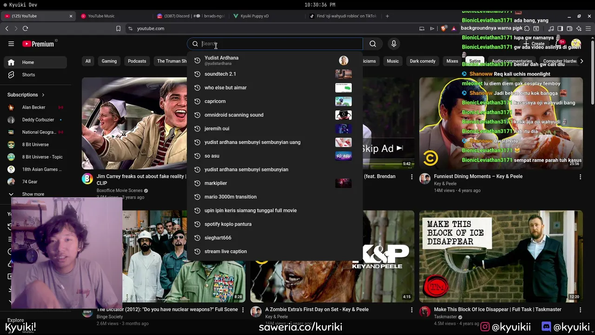Choose 'stream live caption' suggestion
Screen dimensions: 595x335
(x=275, y=251)
